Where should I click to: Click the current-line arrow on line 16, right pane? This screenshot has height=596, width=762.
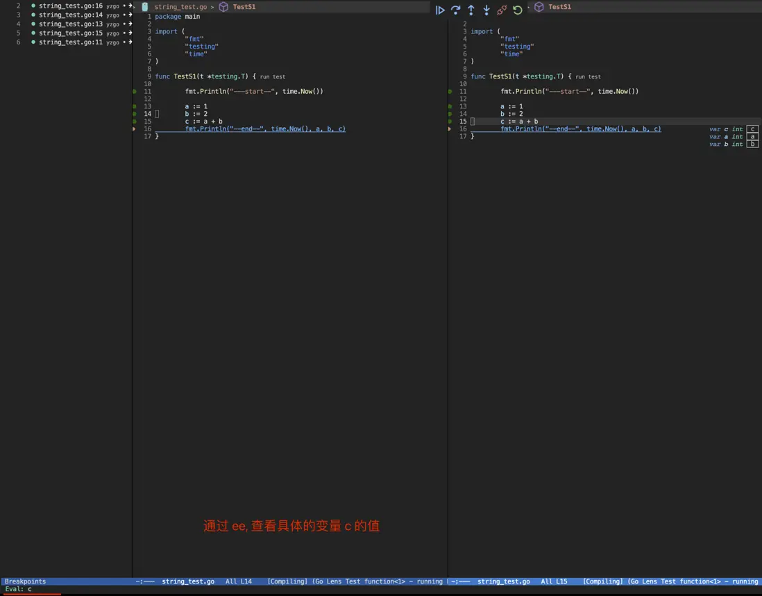tap(450, 129)
